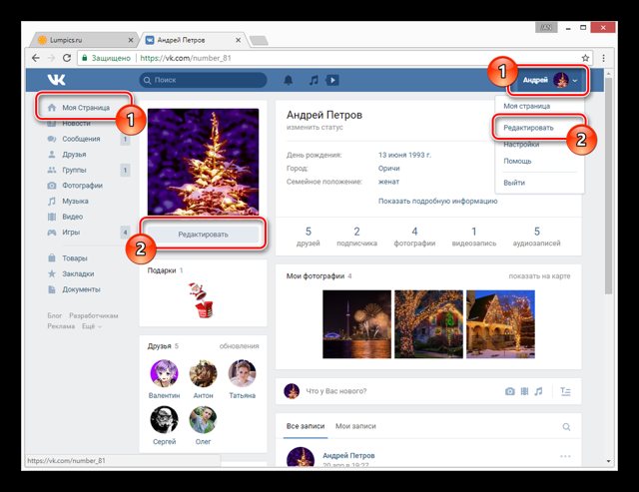The image size is (639, 492).
Task: Click the video play icon in header
Action: pos(333,80)
